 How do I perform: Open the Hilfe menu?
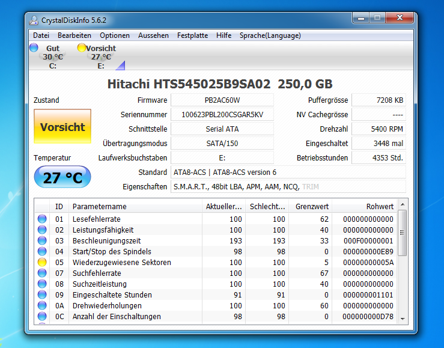pyautogui.click(x=224, y=35)
